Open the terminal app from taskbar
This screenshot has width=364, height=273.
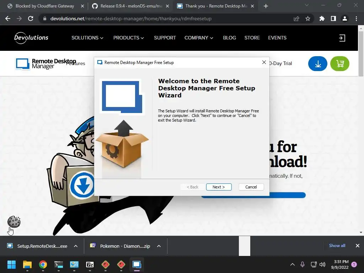coord(59,264)
